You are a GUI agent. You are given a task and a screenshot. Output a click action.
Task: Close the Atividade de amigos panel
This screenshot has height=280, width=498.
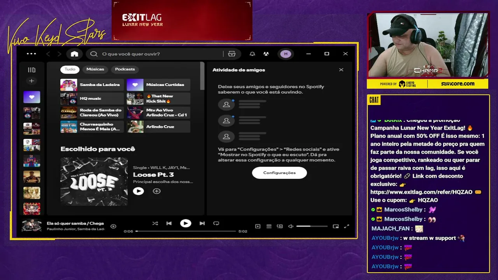click(341, 70)
